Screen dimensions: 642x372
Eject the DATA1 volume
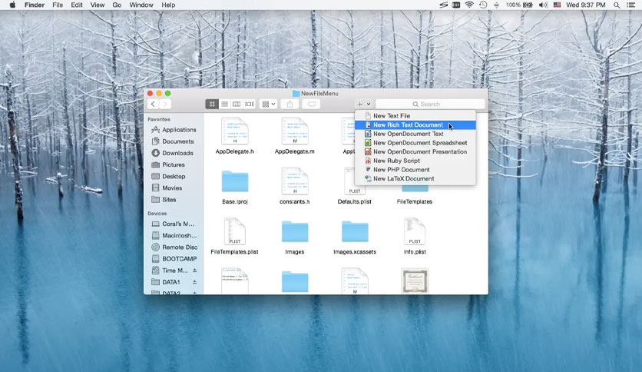pyautogui.click(x=195, y=282)
